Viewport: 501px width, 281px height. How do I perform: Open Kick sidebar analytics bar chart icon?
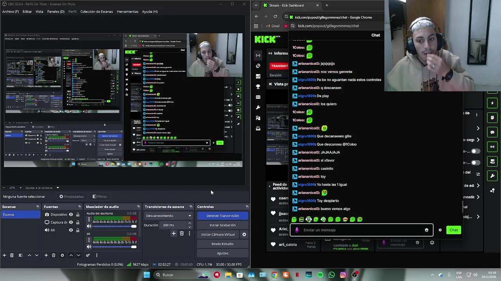258,76
